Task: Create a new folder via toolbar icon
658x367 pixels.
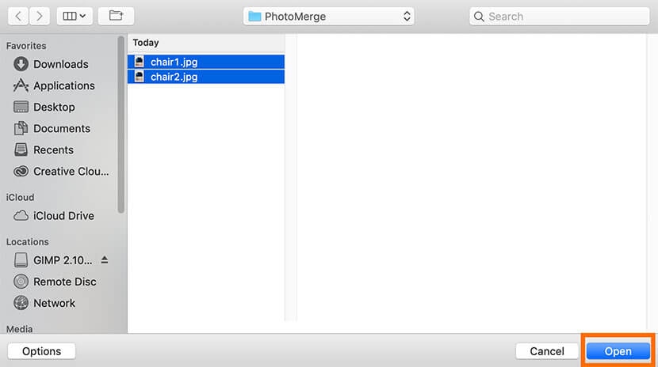Action: [117, 16]
